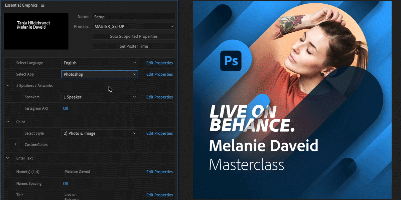The height and width of the screenshot is (200, 401).
Task: Open the Essential Graphics panel hamburger menu
Action: coord(42,5)
